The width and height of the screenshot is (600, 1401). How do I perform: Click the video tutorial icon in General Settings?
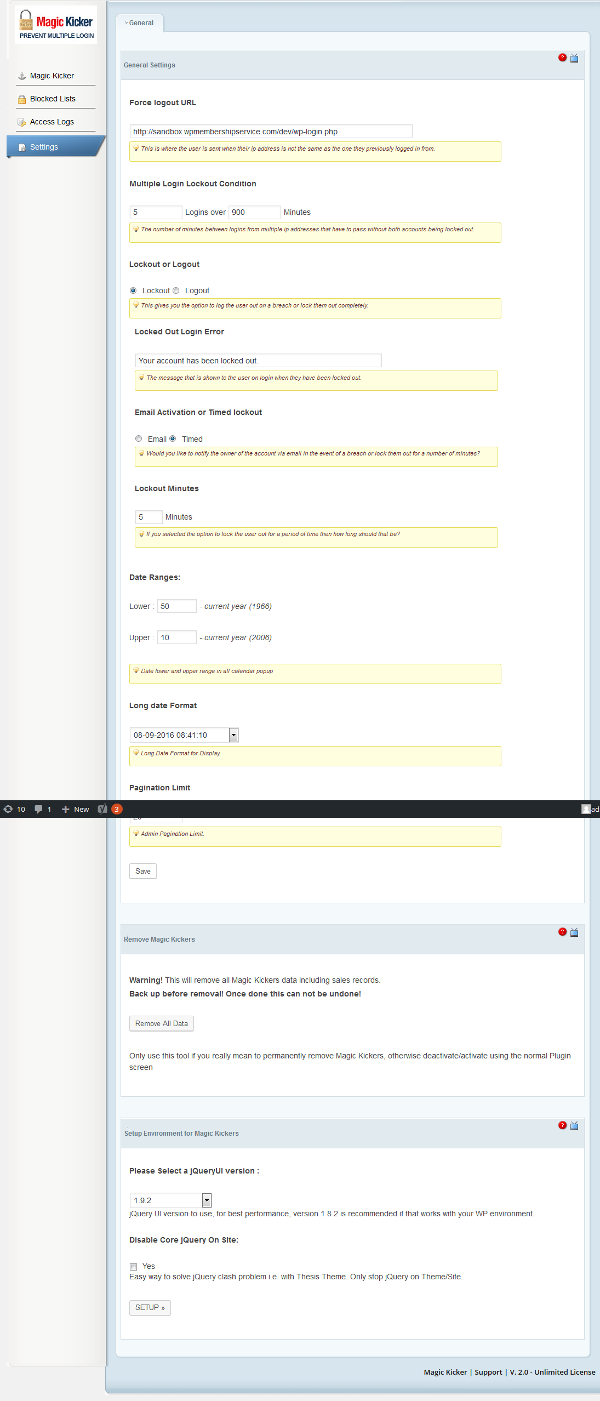pyautogui.click(x=574, y=58)
